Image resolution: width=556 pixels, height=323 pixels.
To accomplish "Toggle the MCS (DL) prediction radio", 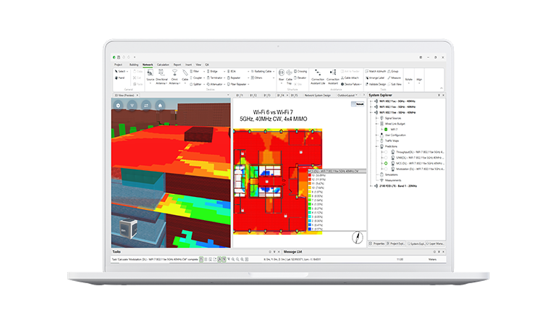I will pos(386,164).
